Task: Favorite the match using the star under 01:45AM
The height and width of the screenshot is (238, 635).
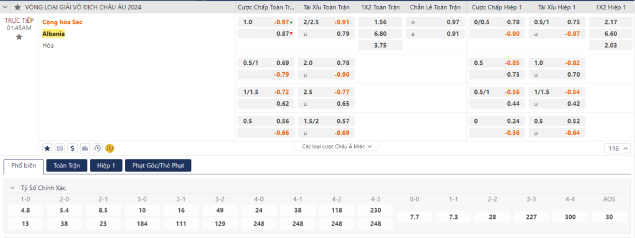Action: tap(19, 37)
